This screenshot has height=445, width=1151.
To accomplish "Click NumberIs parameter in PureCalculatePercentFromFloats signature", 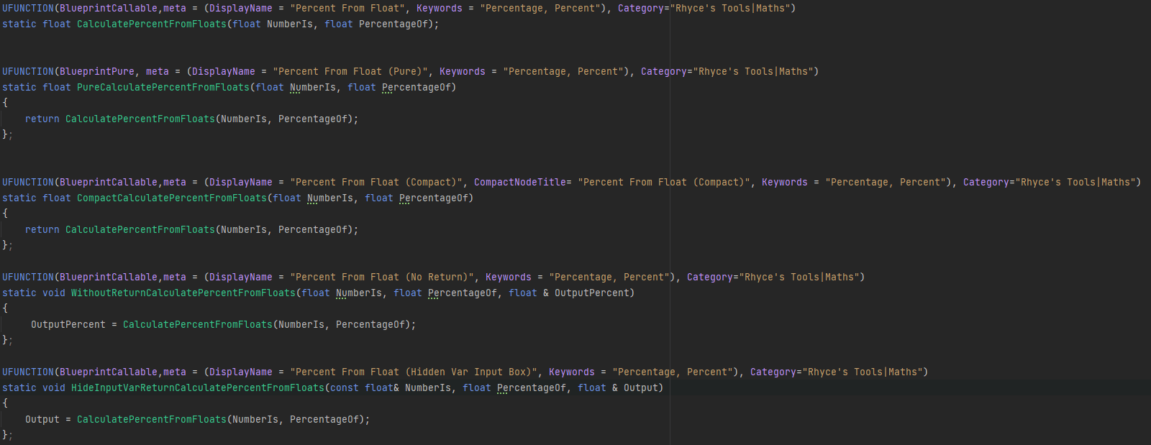I will (x=313, y=87).
